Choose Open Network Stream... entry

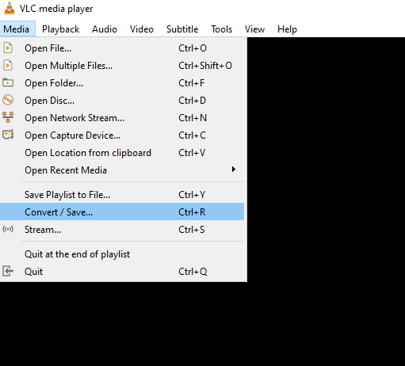point(122,118)
